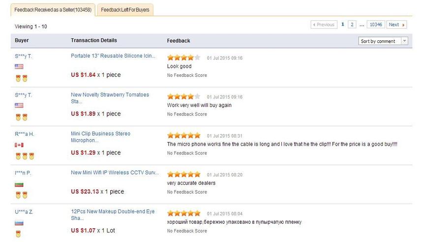This screenshot has height=242, width=423.
Task: Switch to Feedback Left For Buyers tab
Action: pyautogui.click(x=126, y=10)
